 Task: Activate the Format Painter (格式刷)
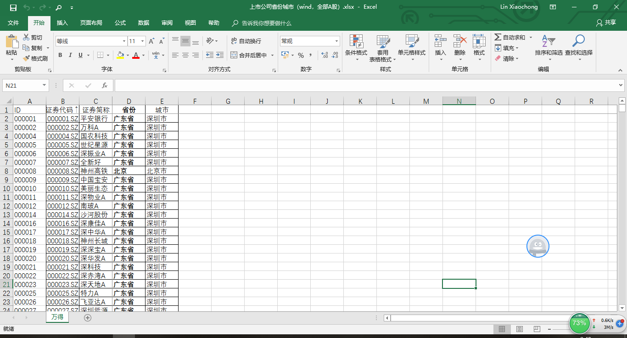35,58
